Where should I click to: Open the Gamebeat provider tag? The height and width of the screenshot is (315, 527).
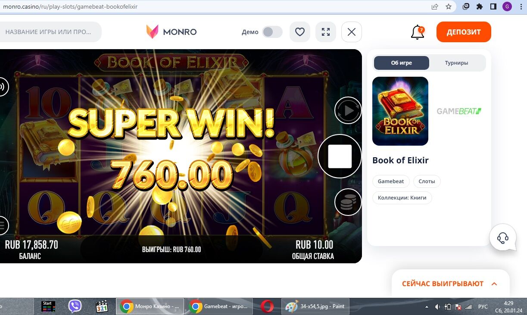click(x=391, y=181)
